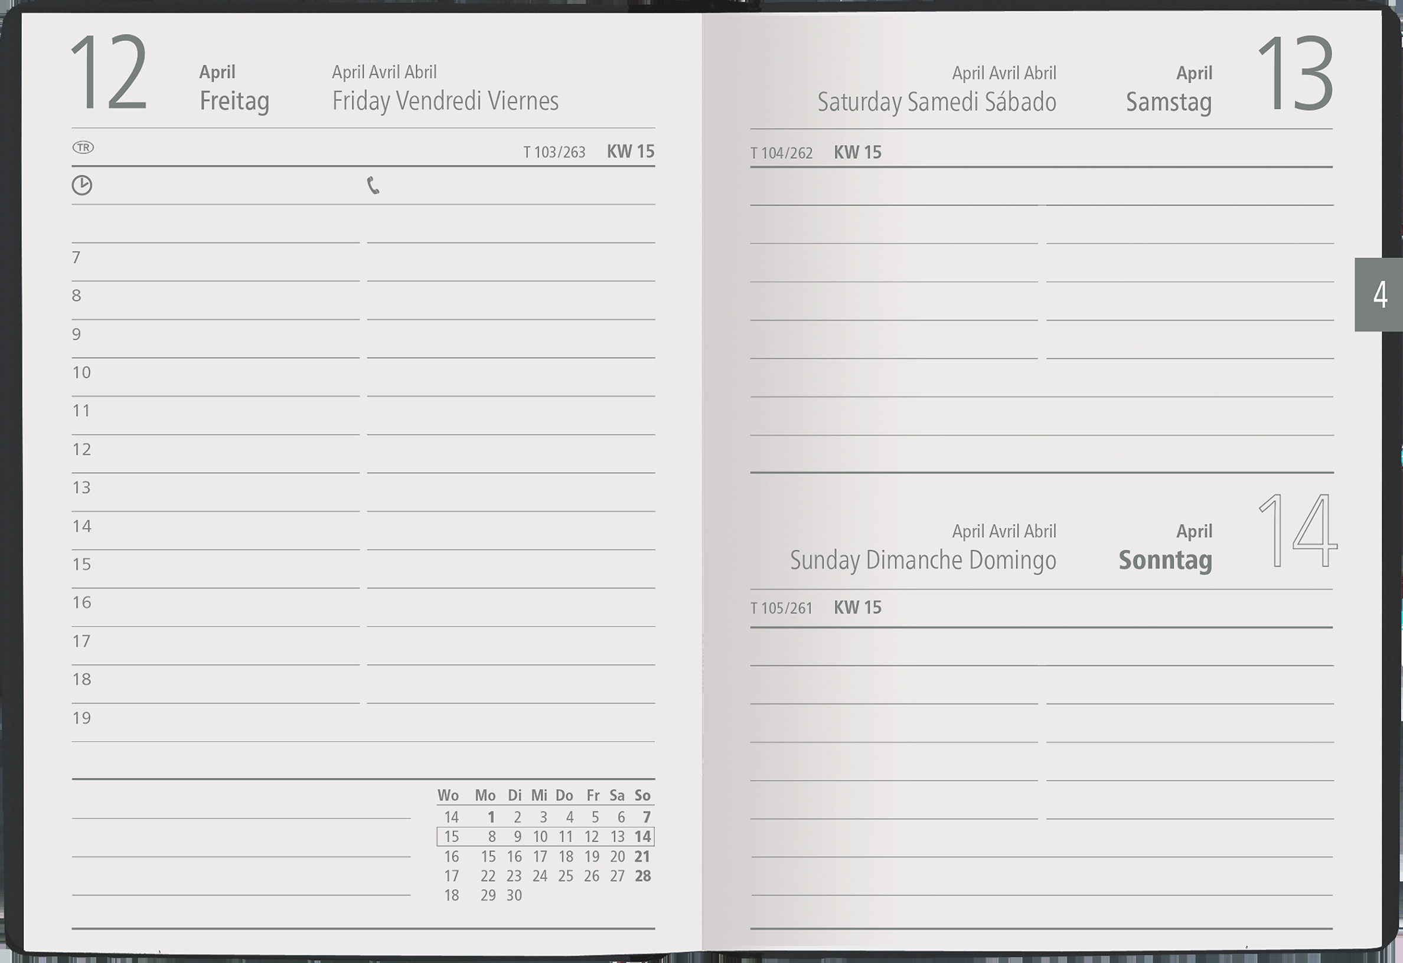This screenshot has width=1403, height=963.
Task: Click the highlighted week 15 row number
Action: click(x=452, y=837)
